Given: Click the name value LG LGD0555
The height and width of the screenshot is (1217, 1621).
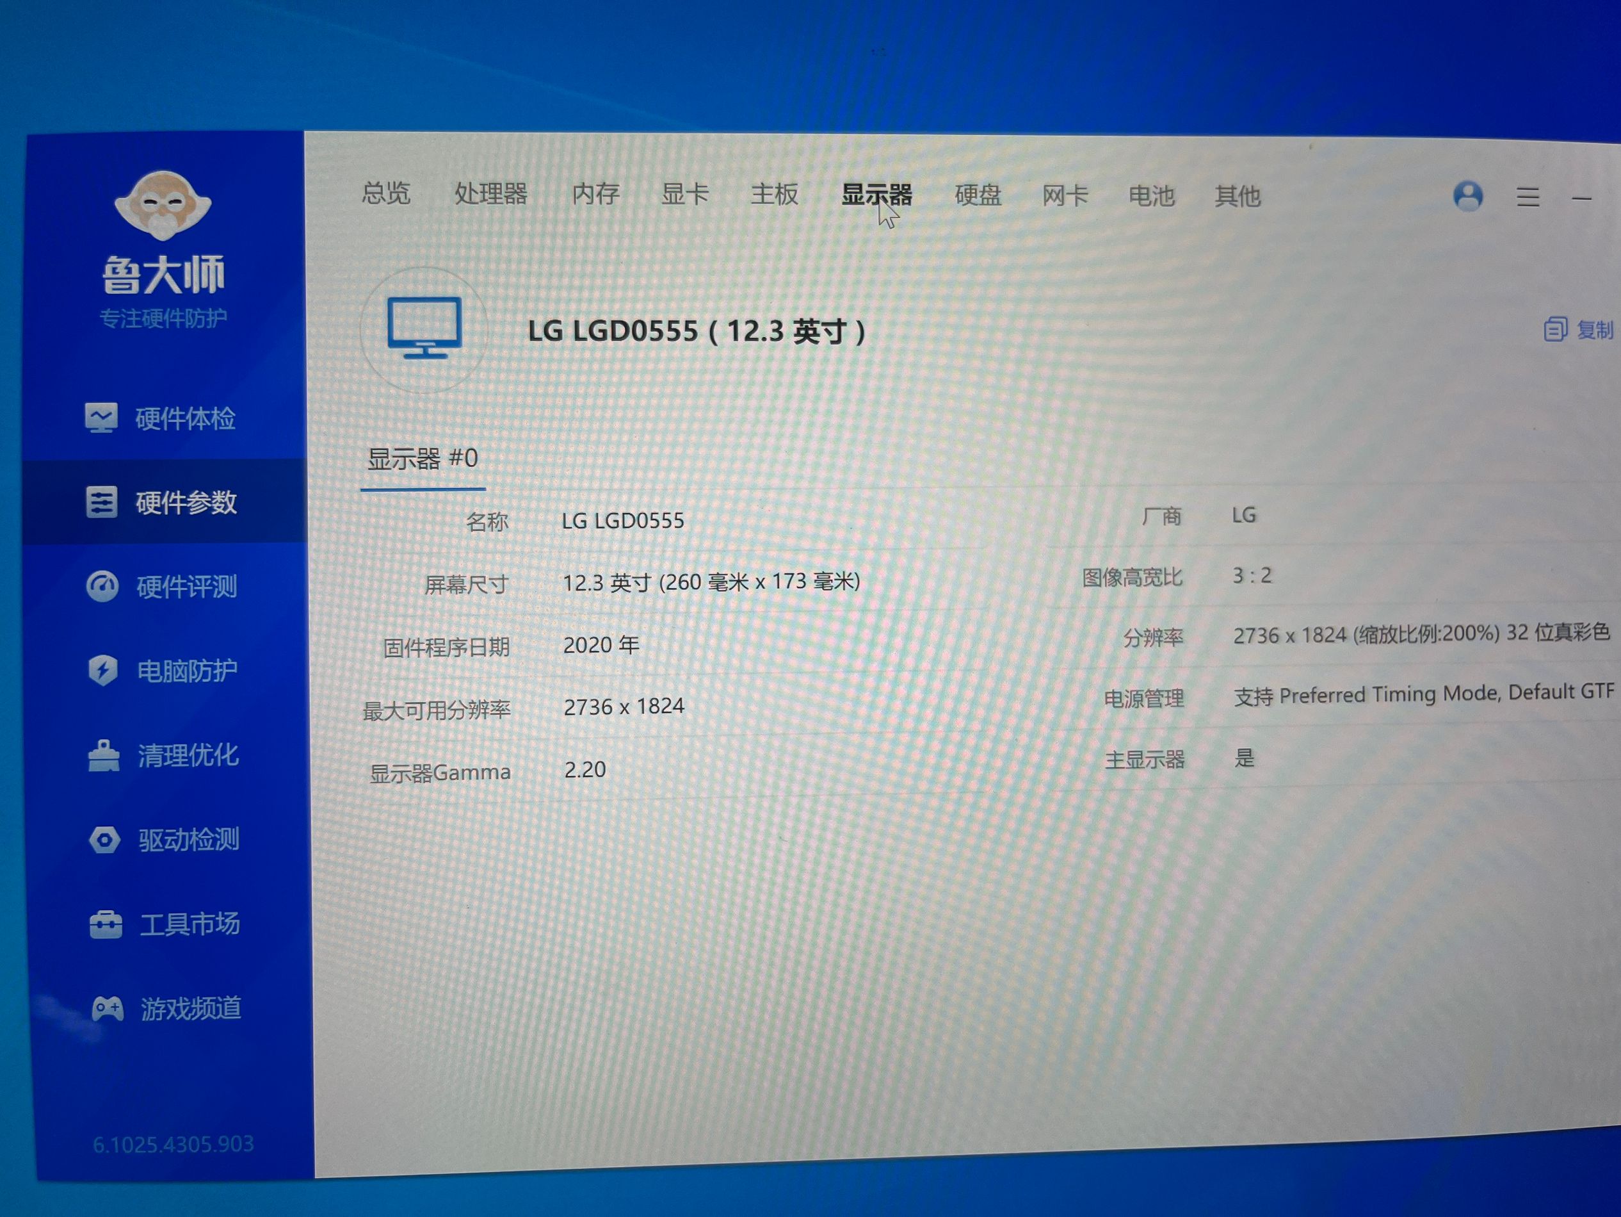Looking at the screenshot, I should (623, 521).
